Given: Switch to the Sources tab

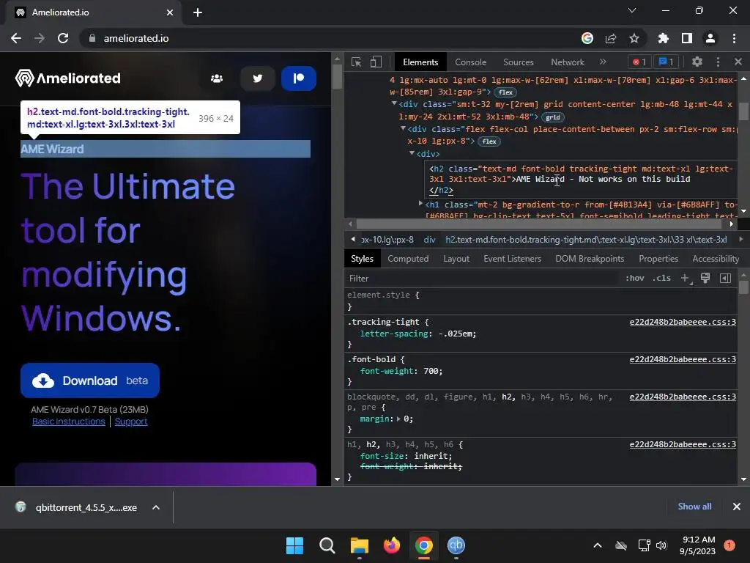Looking at the screenshot, I should pyautogui.click(x=518, y=62).
